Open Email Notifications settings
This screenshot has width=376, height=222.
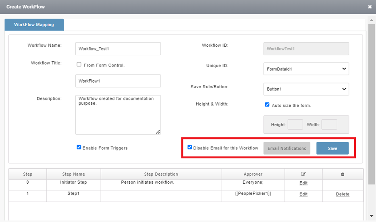click(x=287, y=148)
